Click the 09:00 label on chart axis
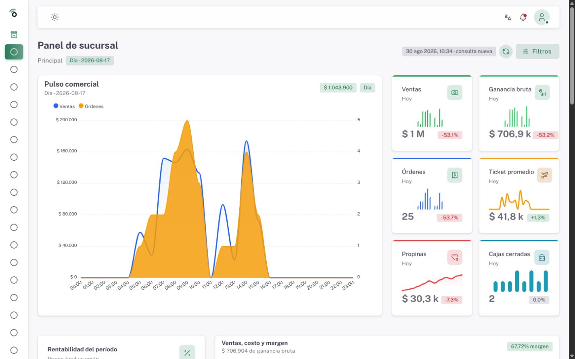The image size is (575, 359). click(182, 285)
